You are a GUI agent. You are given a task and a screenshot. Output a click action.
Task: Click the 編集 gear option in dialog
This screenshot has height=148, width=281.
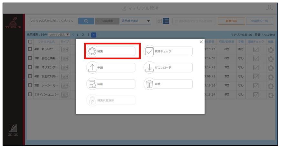pyautogui.click(x=111, y=51)
